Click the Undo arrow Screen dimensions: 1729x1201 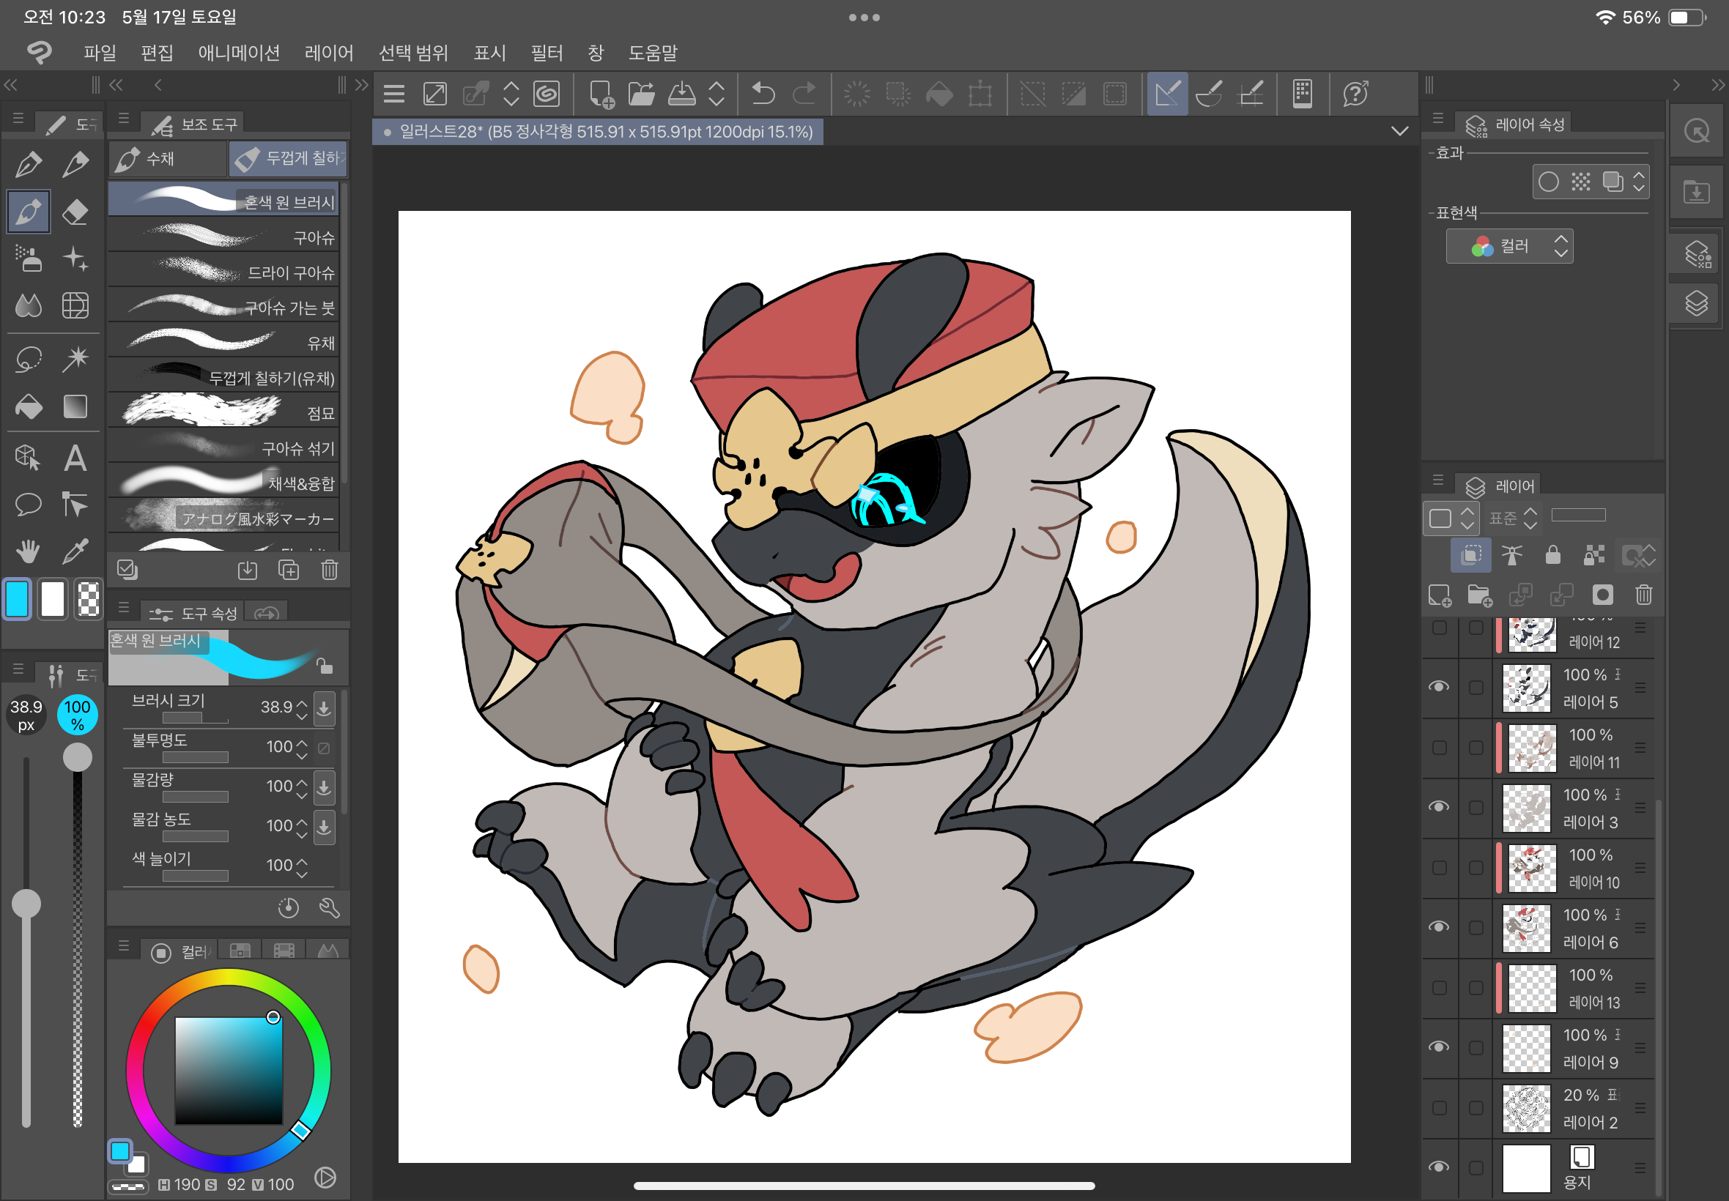click(x=763, y=94)
